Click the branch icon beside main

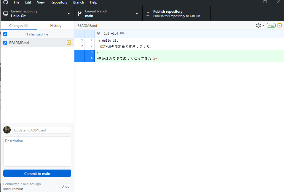(x=79, y=13)
